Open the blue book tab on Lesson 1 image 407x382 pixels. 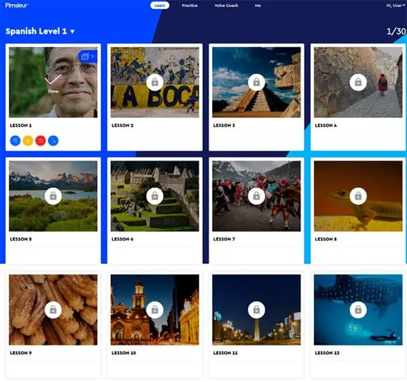(x=88, y=56)
